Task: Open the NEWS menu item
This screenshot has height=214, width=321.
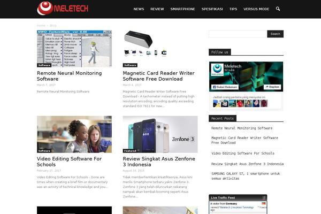Action: [x=139, y=9]
